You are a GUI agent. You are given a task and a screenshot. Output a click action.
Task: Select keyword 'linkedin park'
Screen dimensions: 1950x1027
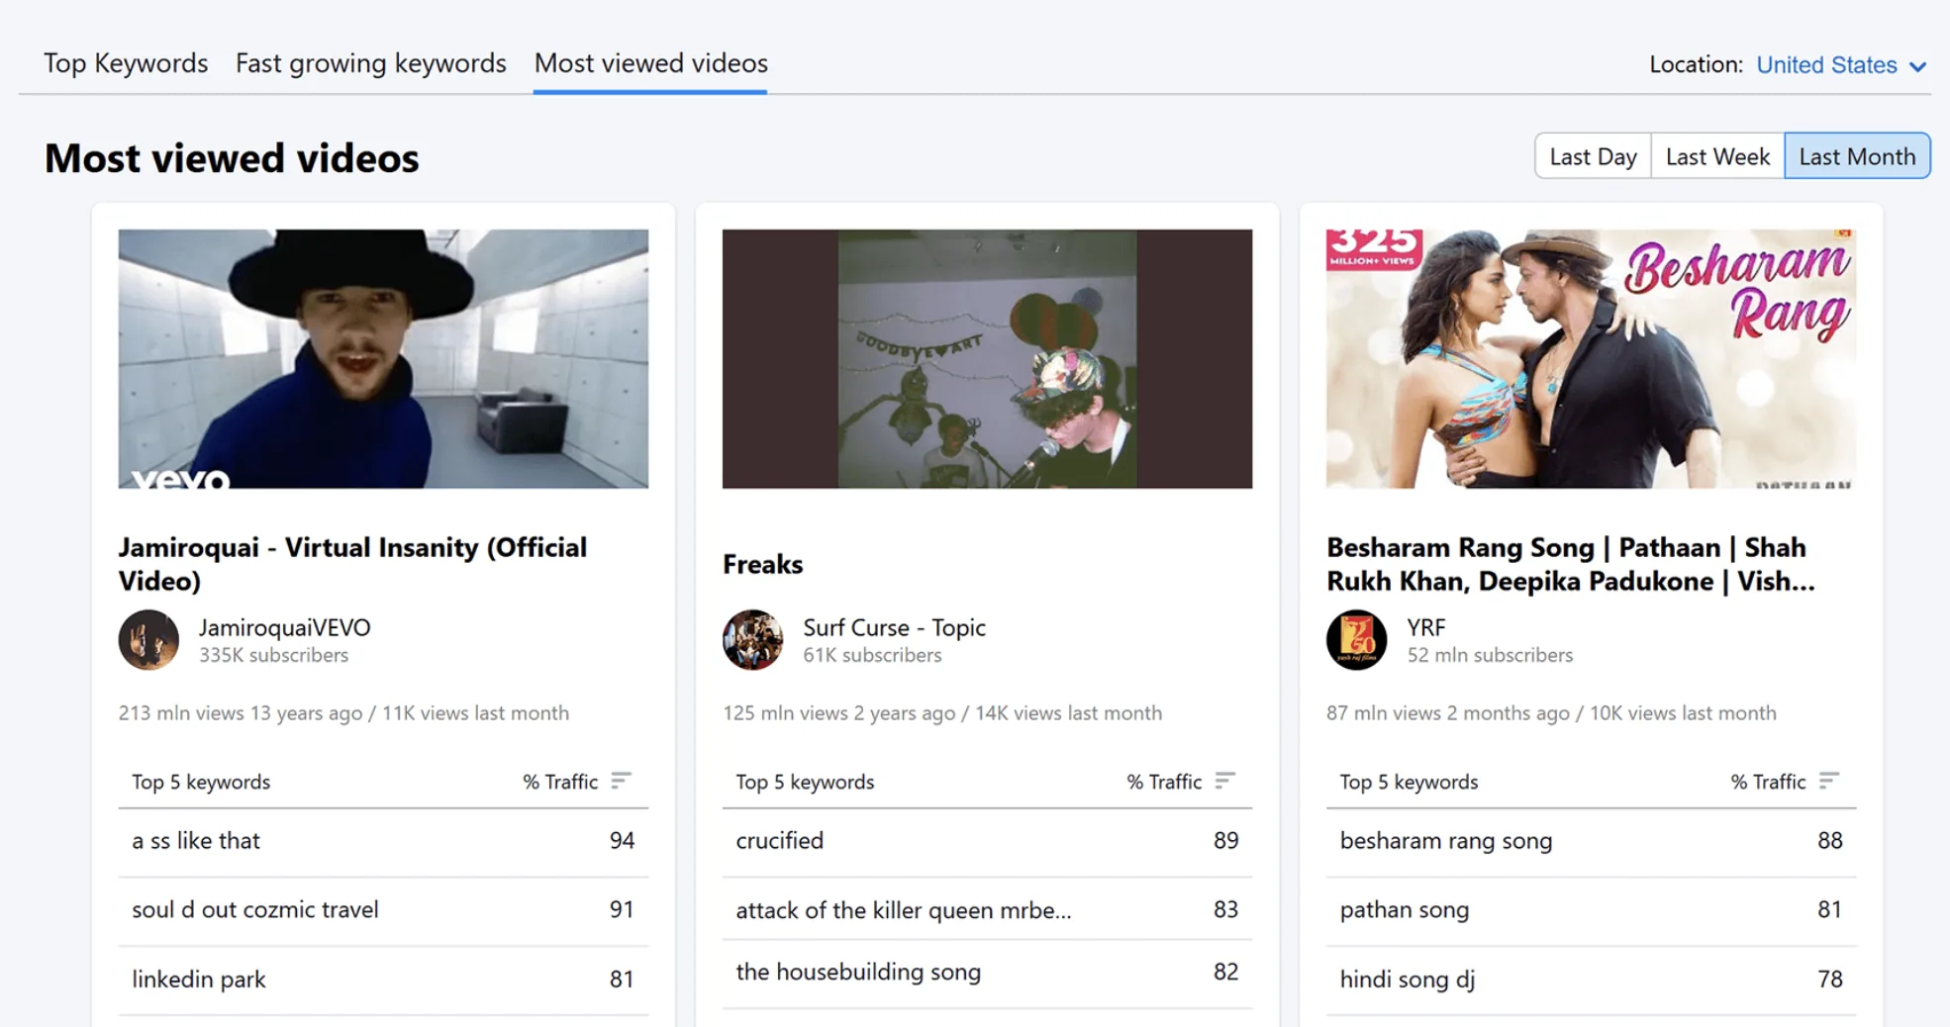tap(199, 980)
